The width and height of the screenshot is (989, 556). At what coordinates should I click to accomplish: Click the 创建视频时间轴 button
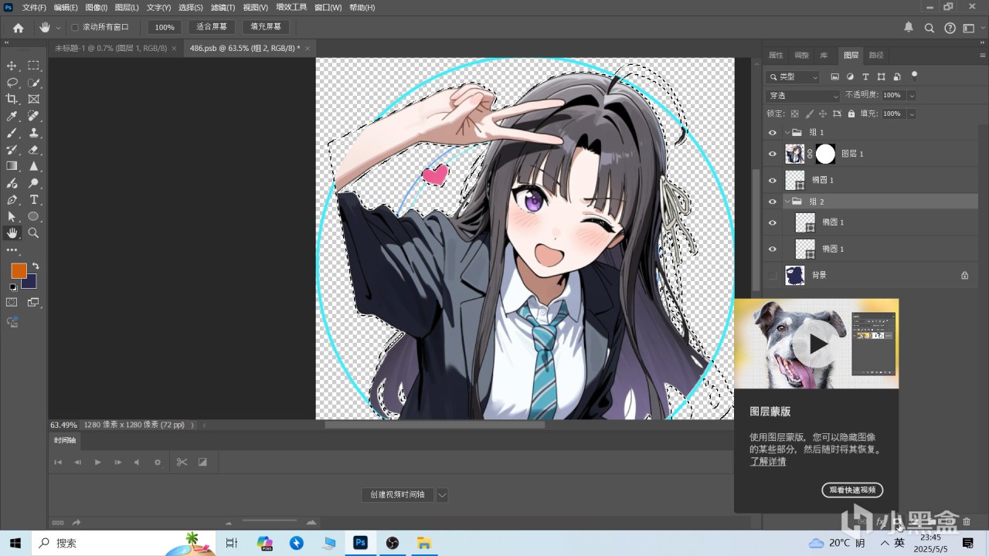(x=397, y=495)
